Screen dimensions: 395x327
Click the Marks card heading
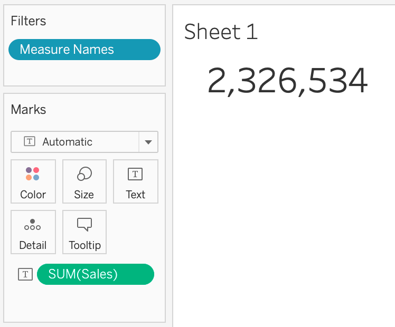[x=29, y=110]
